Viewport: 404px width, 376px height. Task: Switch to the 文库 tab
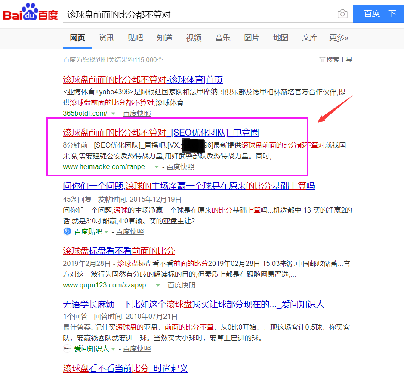310,38
